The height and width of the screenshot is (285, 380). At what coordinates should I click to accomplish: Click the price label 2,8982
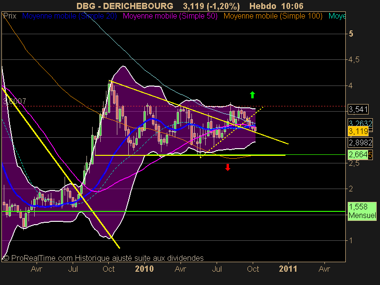361,142
